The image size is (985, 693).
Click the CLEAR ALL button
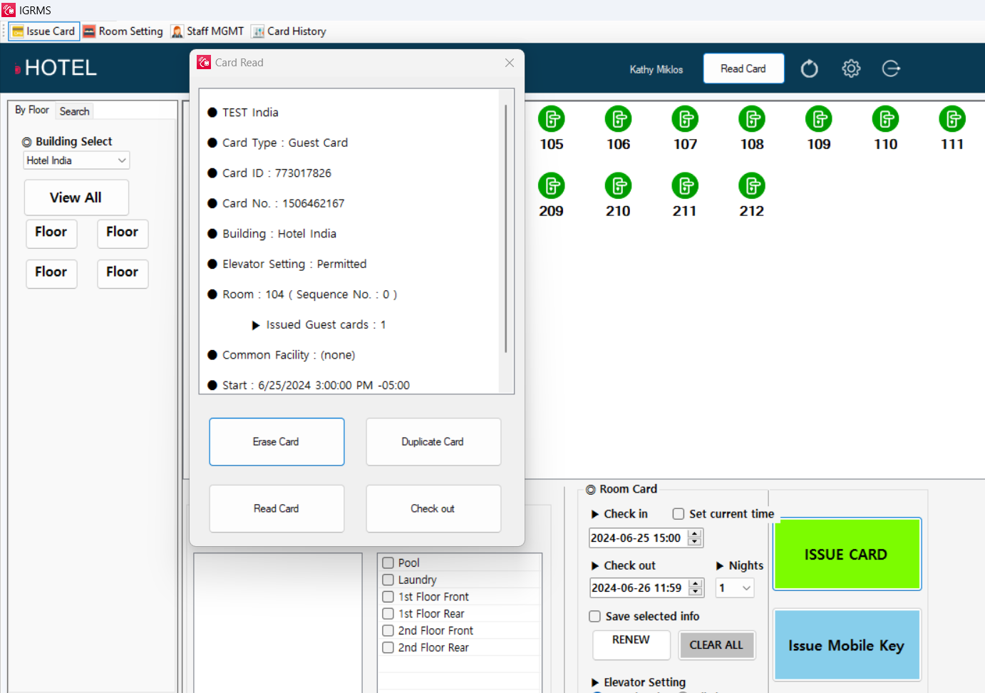716,645
